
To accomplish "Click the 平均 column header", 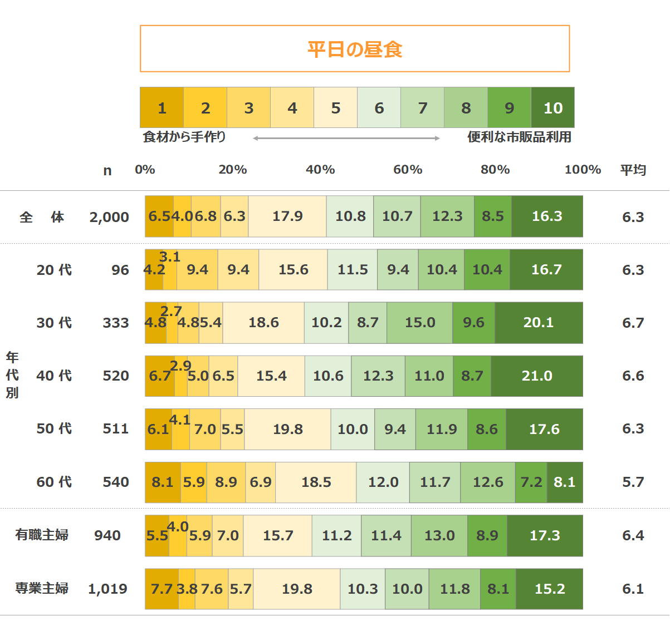I will click(633, 170).
